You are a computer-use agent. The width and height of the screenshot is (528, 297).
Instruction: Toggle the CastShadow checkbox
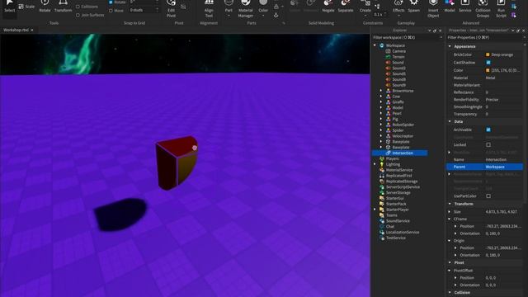point(488,63)
